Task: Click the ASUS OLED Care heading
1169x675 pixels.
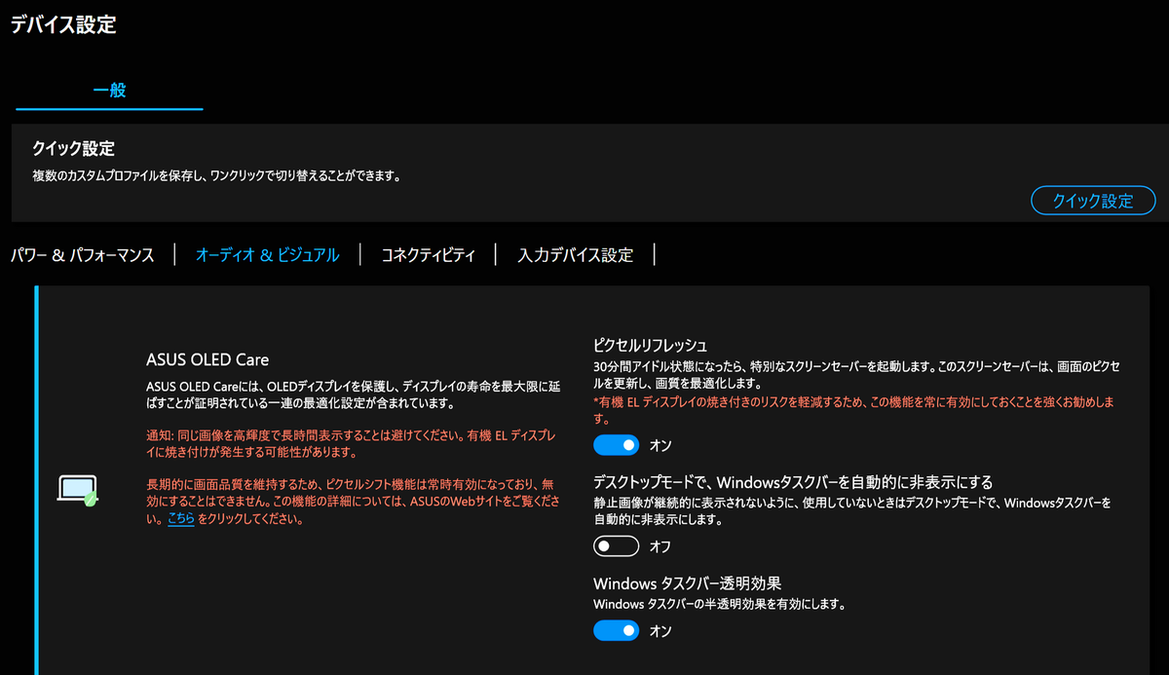Action: coord(207,358)
